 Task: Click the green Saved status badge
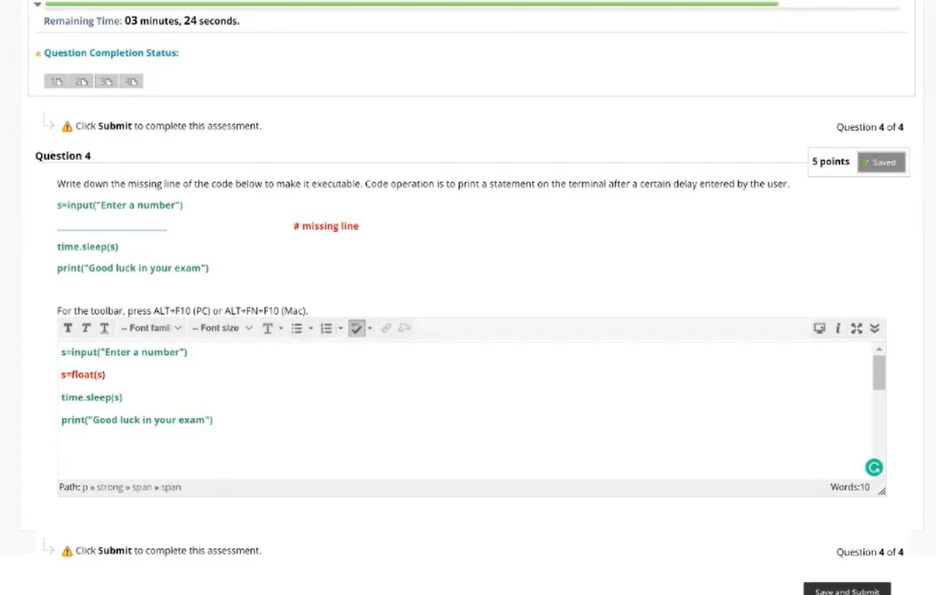coord(881,162)
